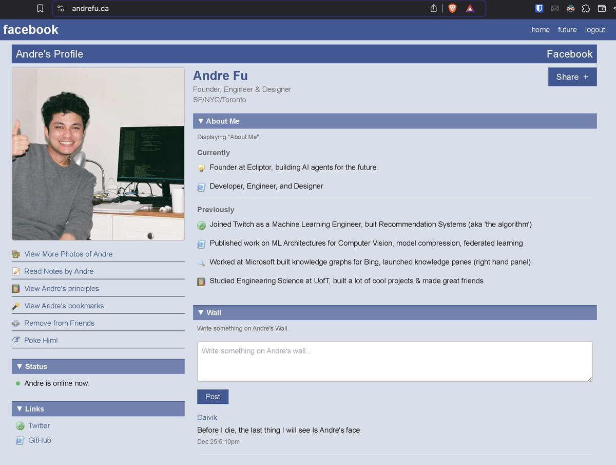
Task: Click the Share + button
Action: (572, 77)
